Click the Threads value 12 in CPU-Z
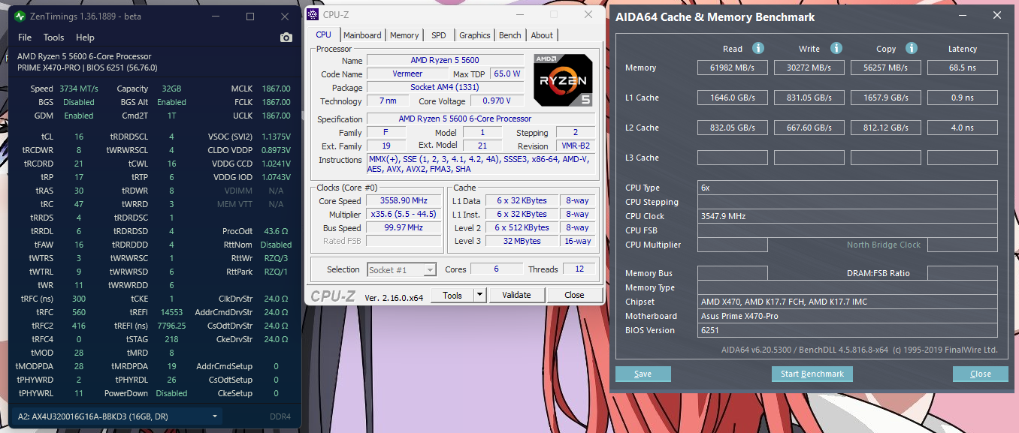1019x433 pixels. pyautogui.click(x=579, y=269)
